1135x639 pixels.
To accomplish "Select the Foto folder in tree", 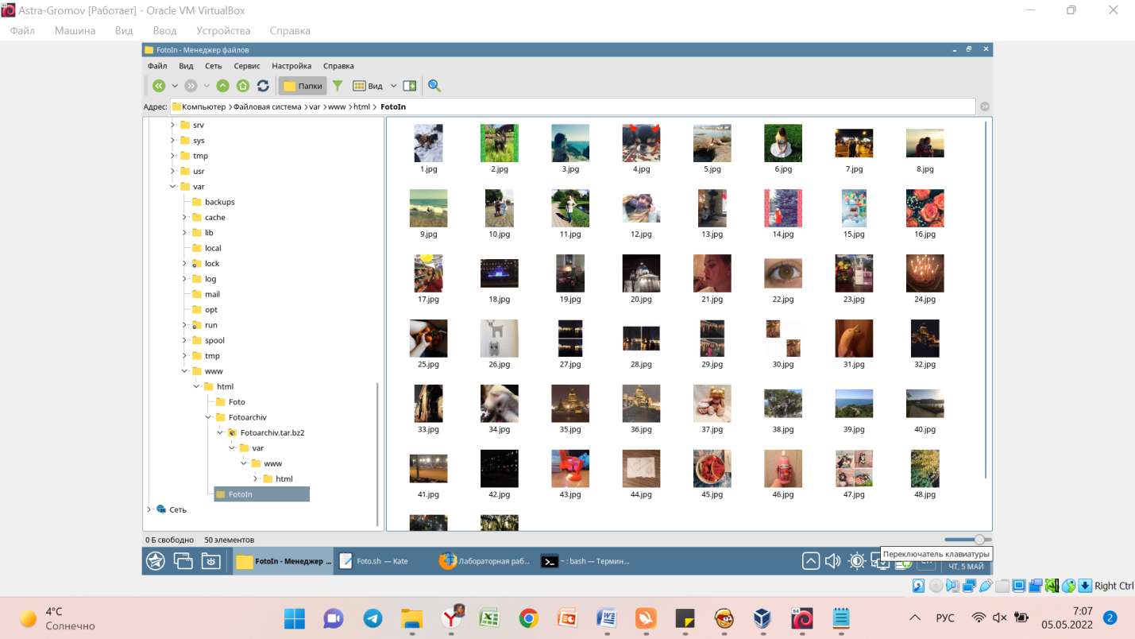I will 230,402.
